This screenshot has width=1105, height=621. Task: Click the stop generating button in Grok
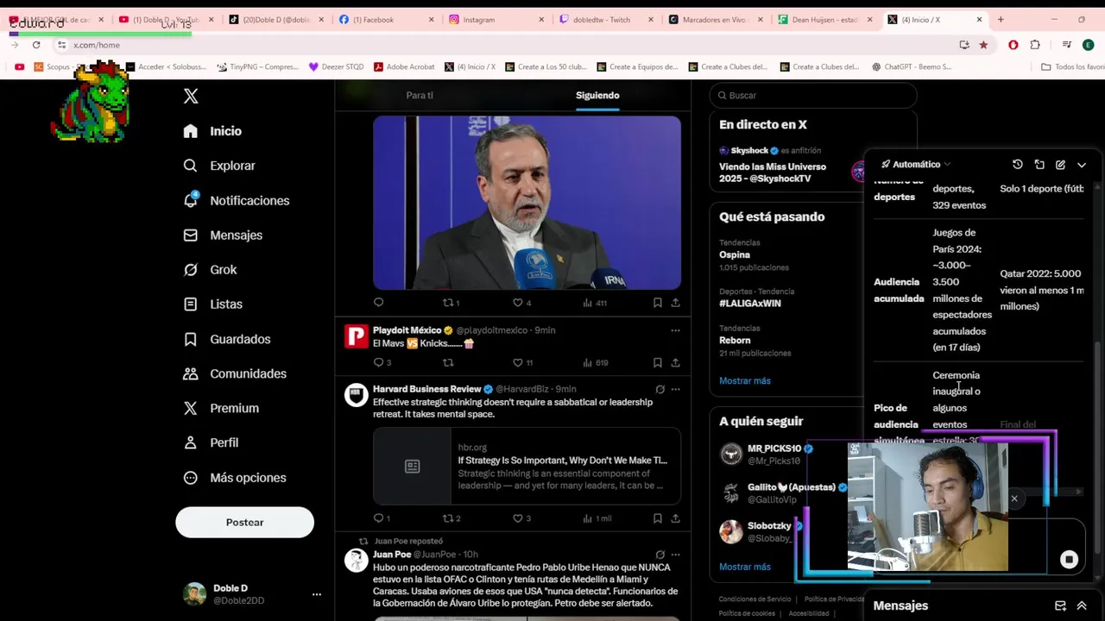(1069, 560)
